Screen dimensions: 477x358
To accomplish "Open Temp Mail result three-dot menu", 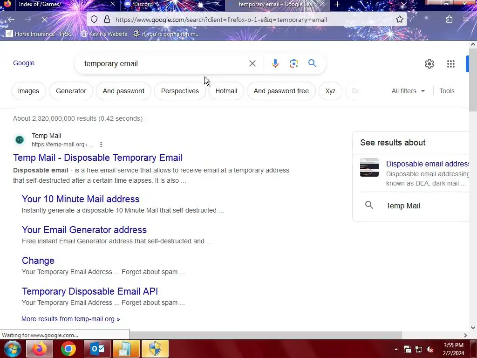I will click(101, 145).
